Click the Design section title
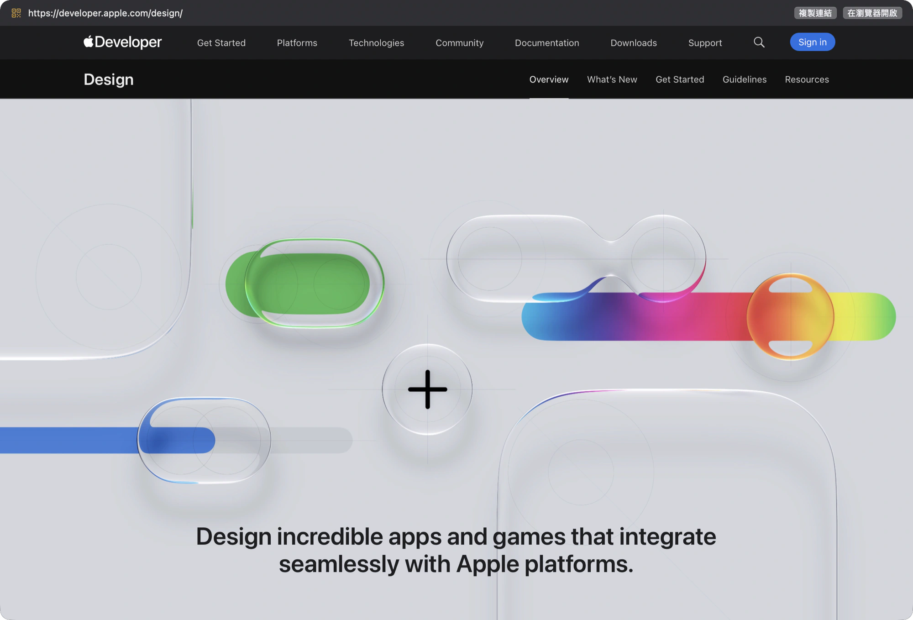 point(109,79)
